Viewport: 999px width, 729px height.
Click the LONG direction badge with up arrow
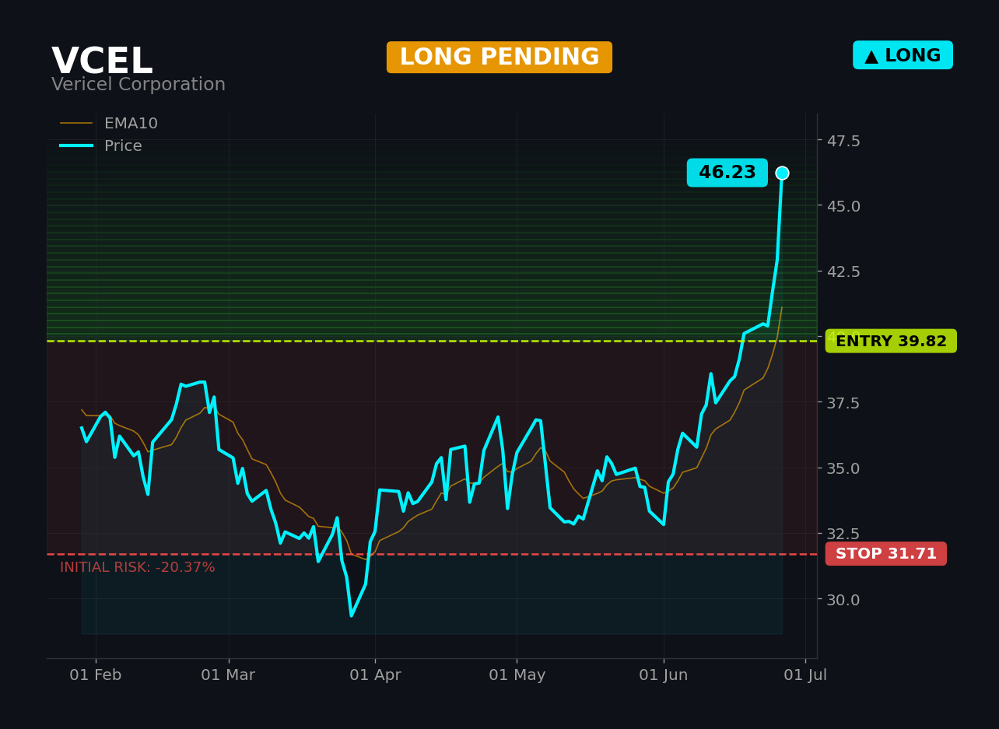pos(903,55)
